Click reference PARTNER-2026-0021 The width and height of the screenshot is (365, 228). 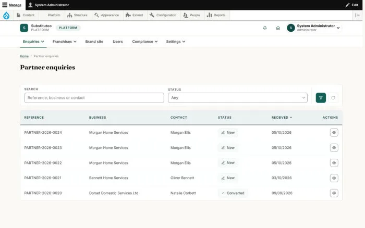pos(43,178)
